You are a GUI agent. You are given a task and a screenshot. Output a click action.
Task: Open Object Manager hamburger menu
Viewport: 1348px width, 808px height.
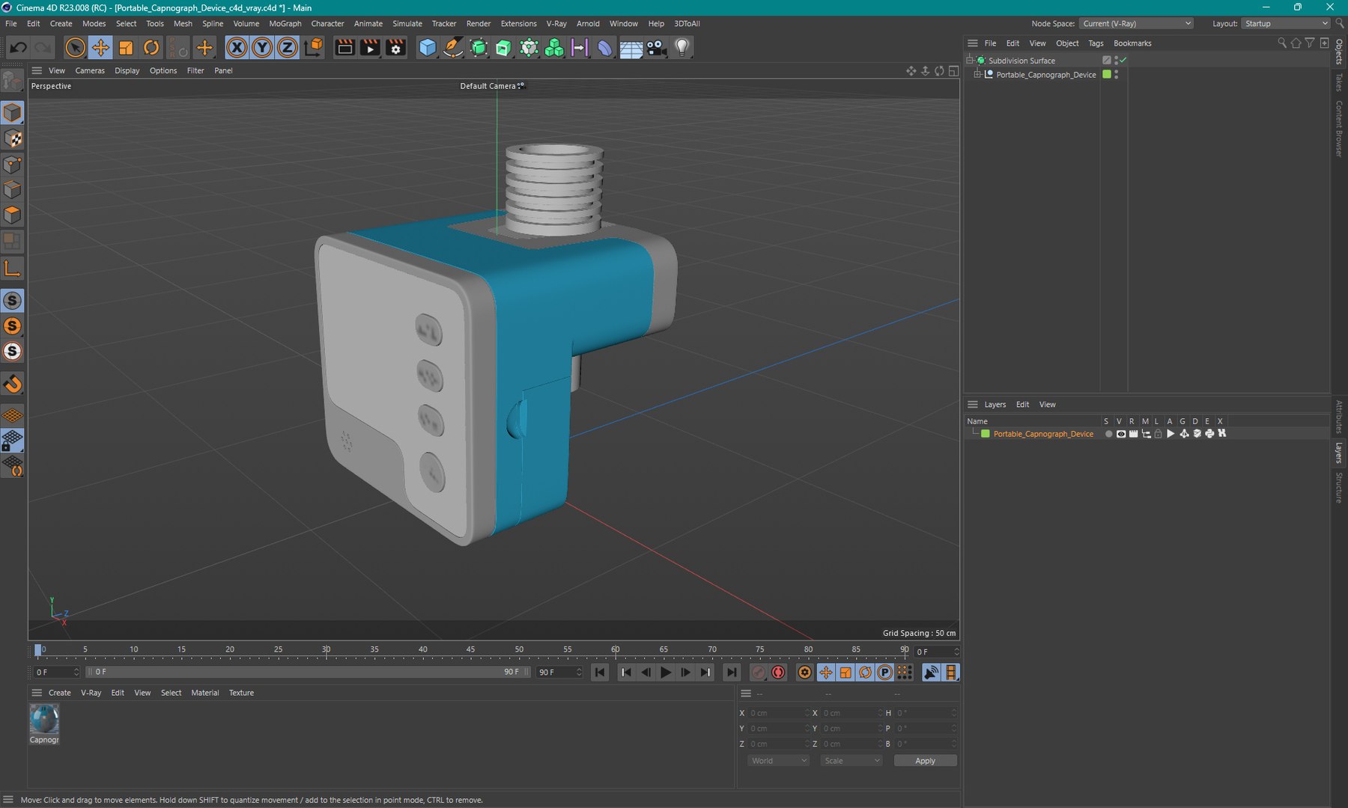972,43
